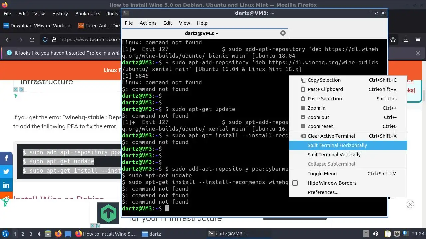Open the terminal Help menu

(x=202, y=23)
